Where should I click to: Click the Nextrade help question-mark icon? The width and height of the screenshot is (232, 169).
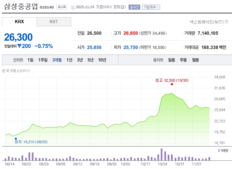226,22
